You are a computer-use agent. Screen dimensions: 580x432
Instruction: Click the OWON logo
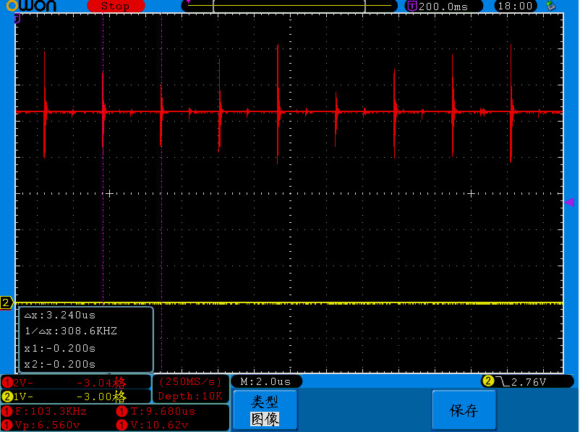point(31,6)
